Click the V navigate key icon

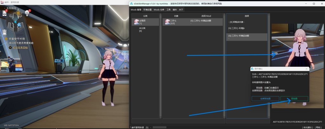pyautogui.click(x=10, y=47)
